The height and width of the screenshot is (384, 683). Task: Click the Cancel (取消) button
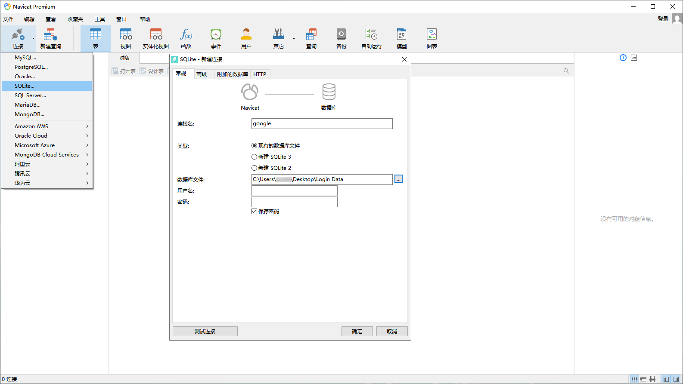click(392, 331)
